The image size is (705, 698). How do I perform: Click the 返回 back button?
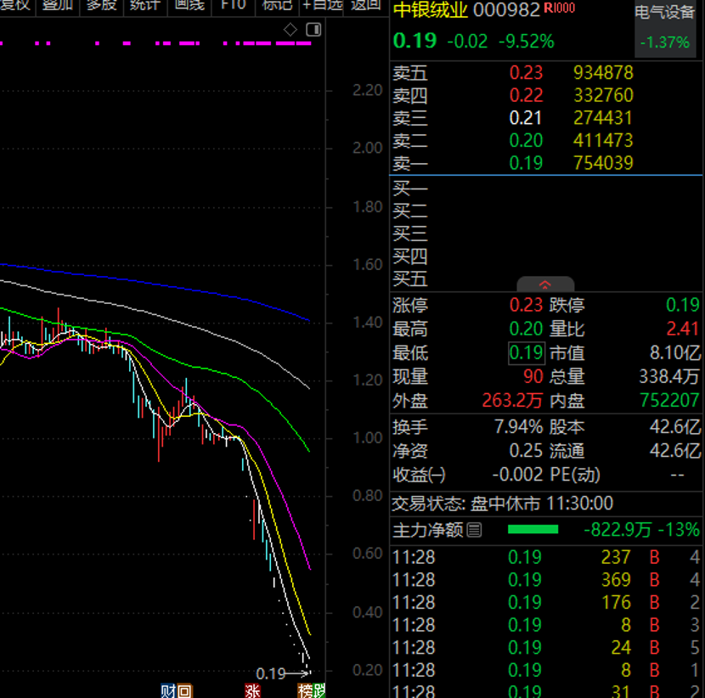[366, 5]
